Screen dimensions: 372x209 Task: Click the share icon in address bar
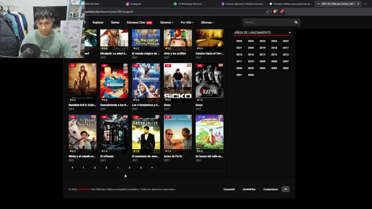pyautogui.click(x=268, y=12)
